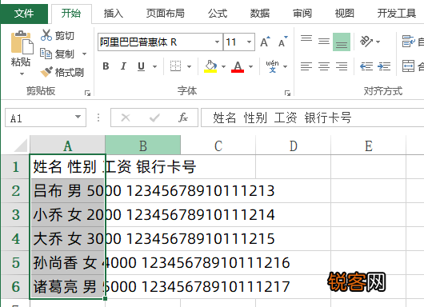Expand the Name Box dropdown
Viewport: 424px width, 307px height.
pyautogui.click(x=78, y=117)
